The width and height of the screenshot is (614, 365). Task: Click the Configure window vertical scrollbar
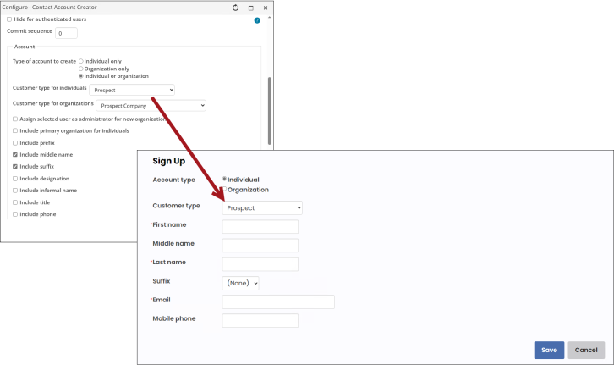[x=270, y=111]
